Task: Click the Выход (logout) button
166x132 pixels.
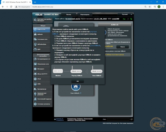Action: (69, 15)
